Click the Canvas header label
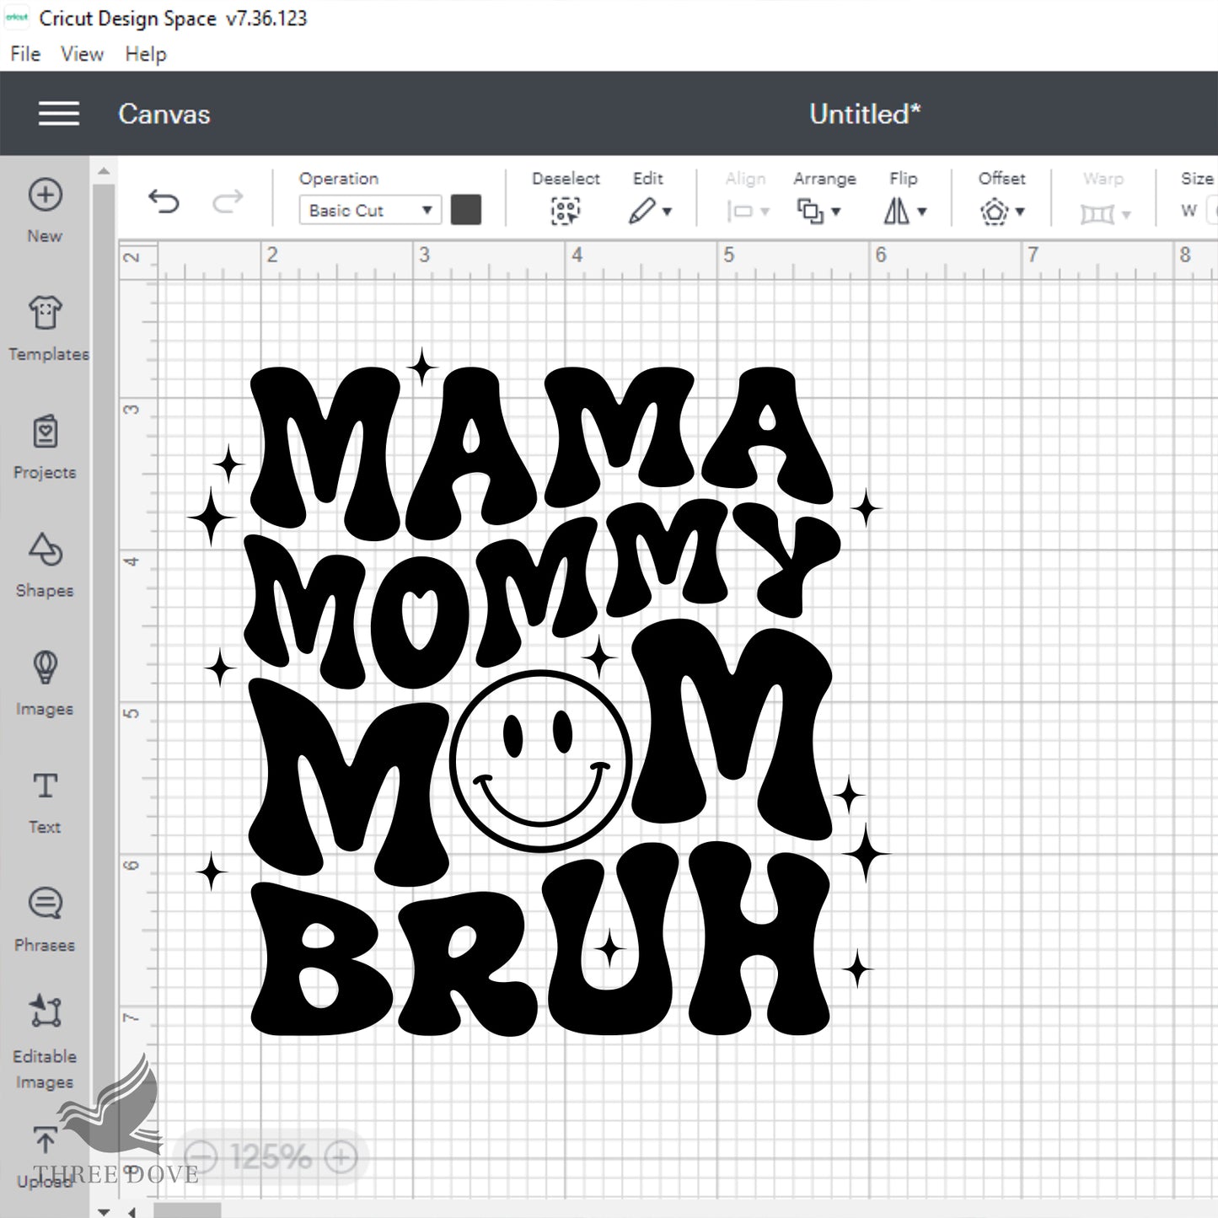 click(164, 114)
